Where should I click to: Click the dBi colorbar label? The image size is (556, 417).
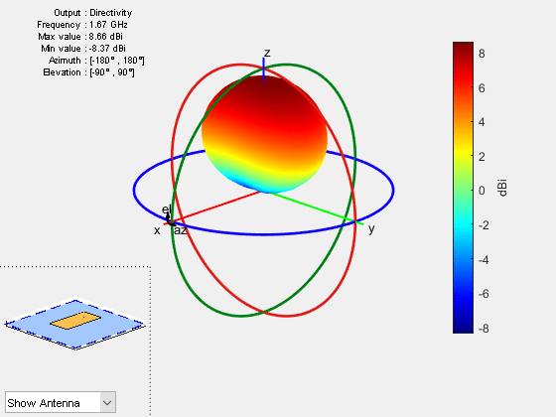[502, 188]
